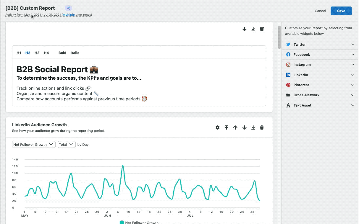Expand the Twitter widgets section

320,44
